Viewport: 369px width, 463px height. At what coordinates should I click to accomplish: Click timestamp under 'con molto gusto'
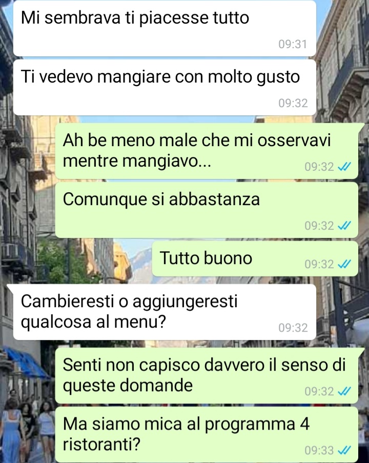[x=293, y=103]
